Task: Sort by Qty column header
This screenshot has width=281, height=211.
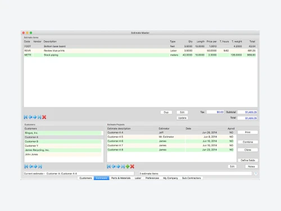Action: [191, 42]
